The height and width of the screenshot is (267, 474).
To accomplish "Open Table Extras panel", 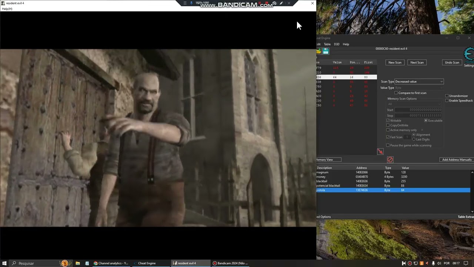I will (x=465, y=217).
